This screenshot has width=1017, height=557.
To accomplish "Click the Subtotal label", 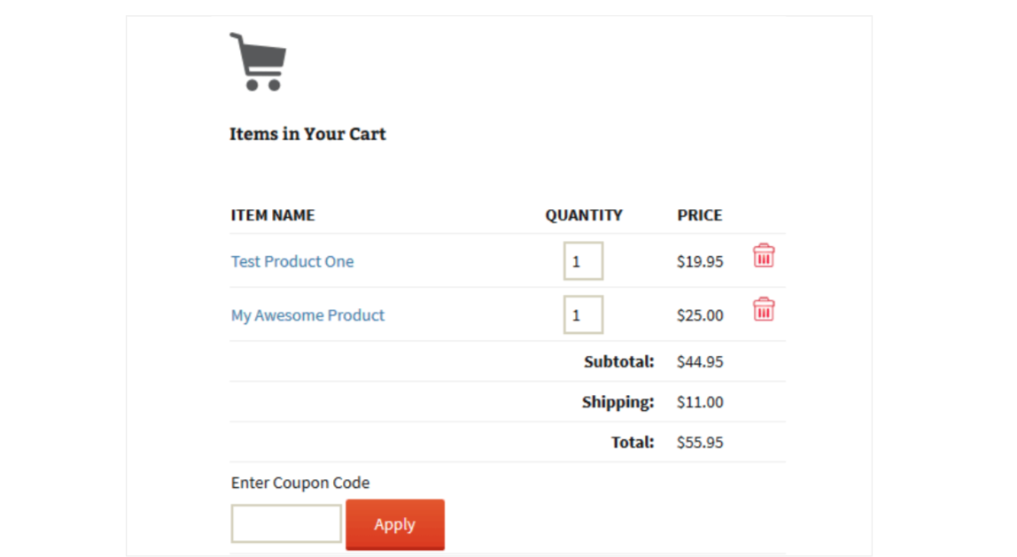I will click(619, 361).
